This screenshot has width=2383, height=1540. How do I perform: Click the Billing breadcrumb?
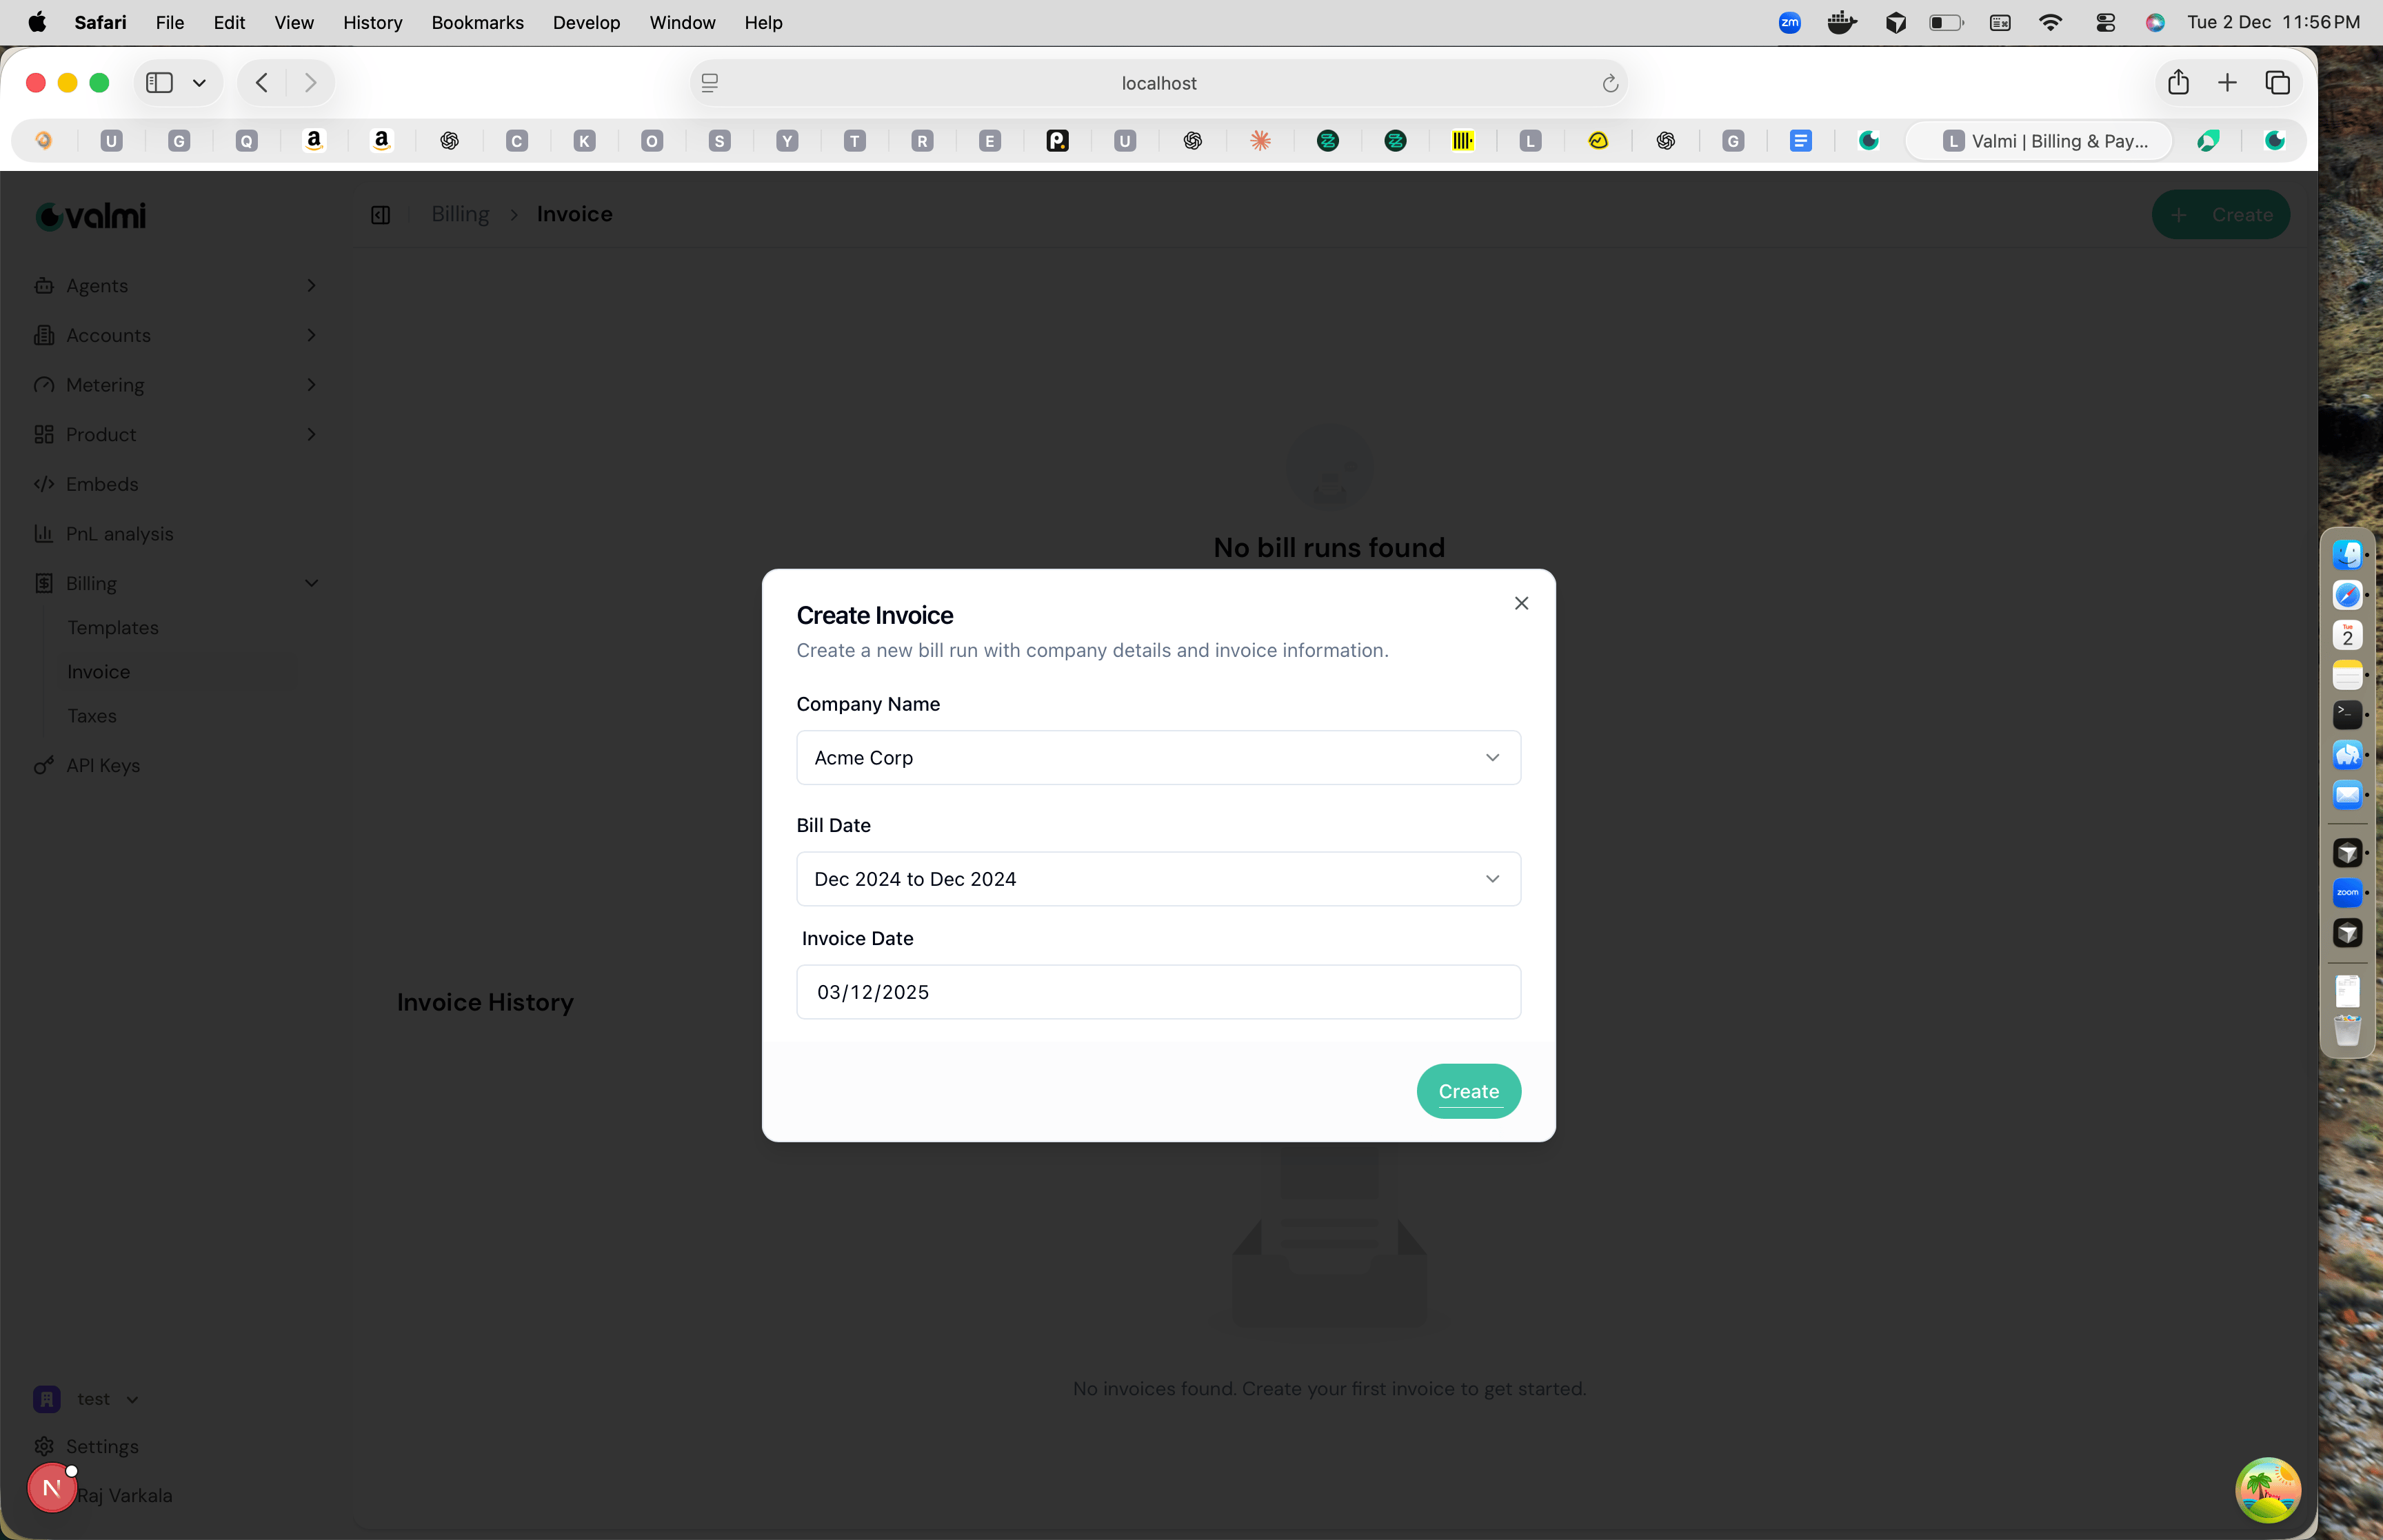coord(460,214)
